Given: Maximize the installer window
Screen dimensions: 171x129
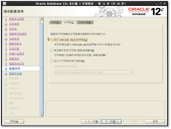Looking at the screenshot, I should coord(161,4).
